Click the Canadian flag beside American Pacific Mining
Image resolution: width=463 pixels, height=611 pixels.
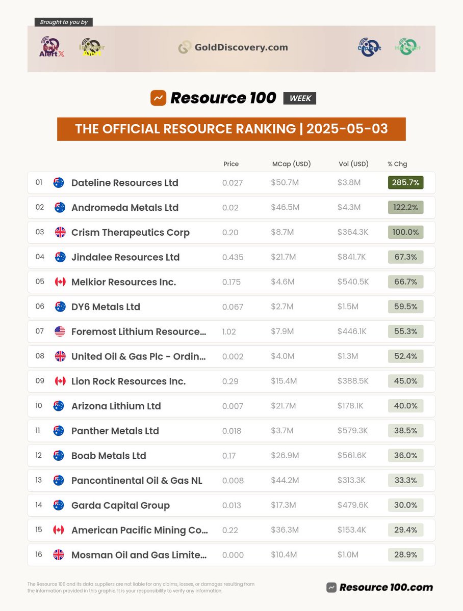[59, 530]
